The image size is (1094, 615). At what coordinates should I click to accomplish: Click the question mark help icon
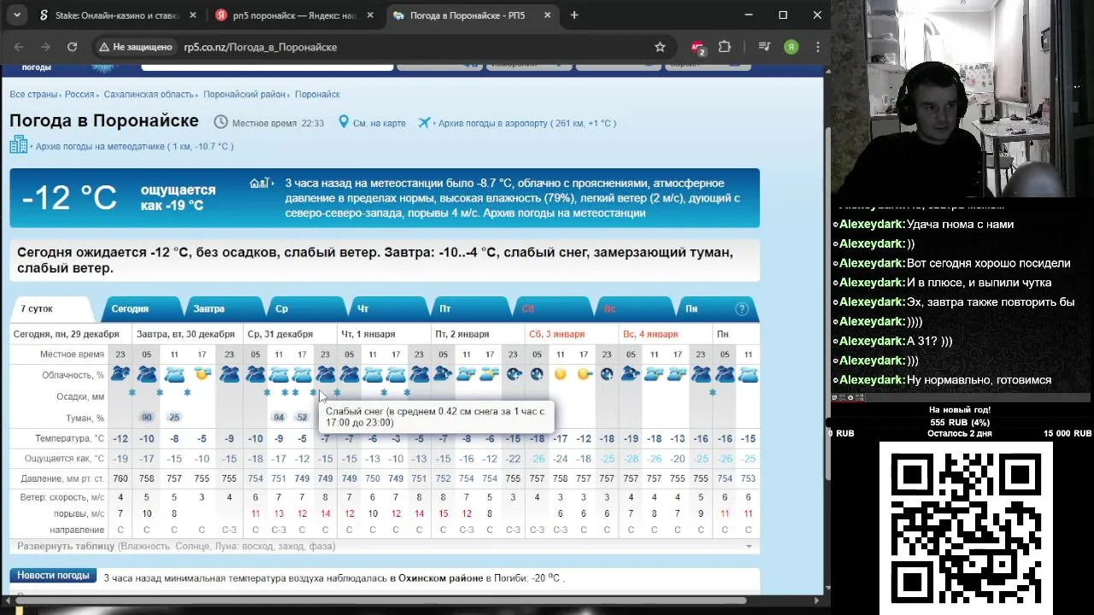(x=742, y=309)
